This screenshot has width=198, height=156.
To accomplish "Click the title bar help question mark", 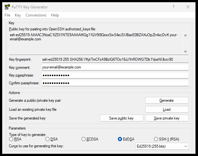I will pos(174,7).
